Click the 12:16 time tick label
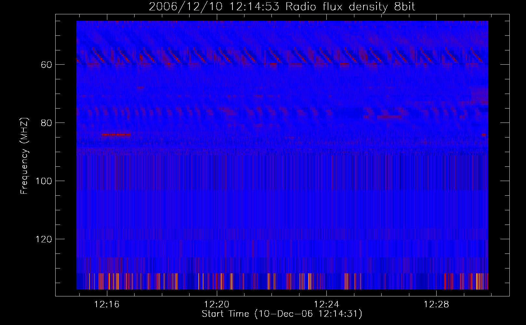The image size is (526, 325). coord(107,304)
